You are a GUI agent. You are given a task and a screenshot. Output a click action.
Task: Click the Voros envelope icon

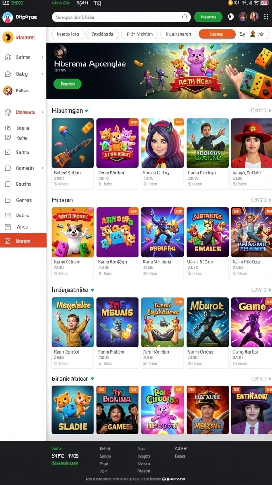pos(8,227)
